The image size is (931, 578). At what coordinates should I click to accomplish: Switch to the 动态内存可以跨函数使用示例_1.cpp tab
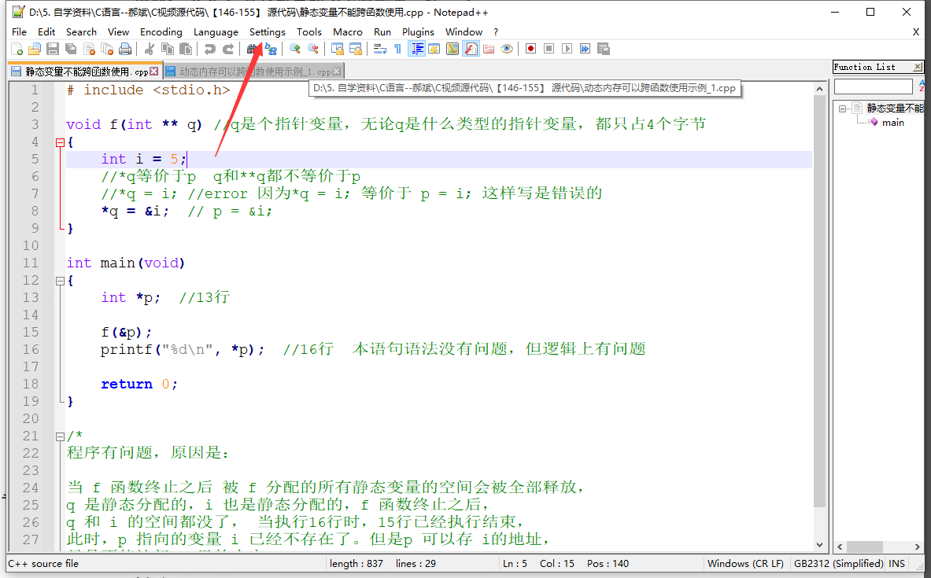[255, 72]
